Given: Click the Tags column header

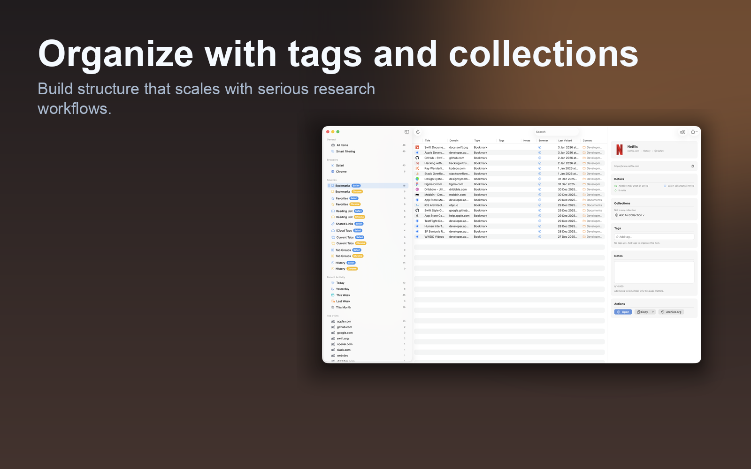Looking at the screenshot, I should tap(501, 140).
